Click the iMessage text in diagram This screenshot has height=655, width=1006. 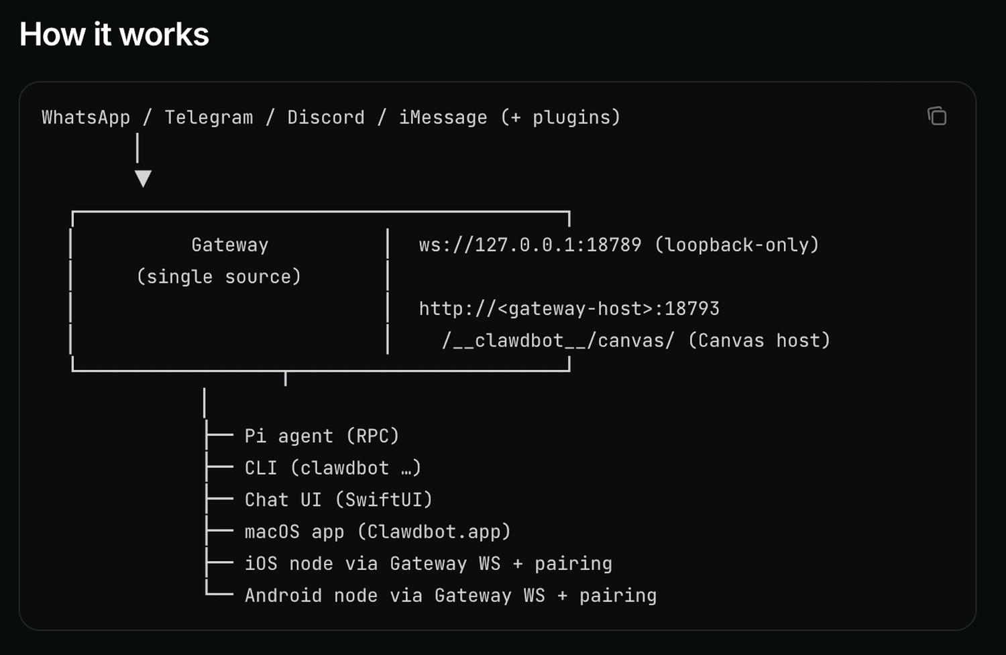click(x=443, y=117)
